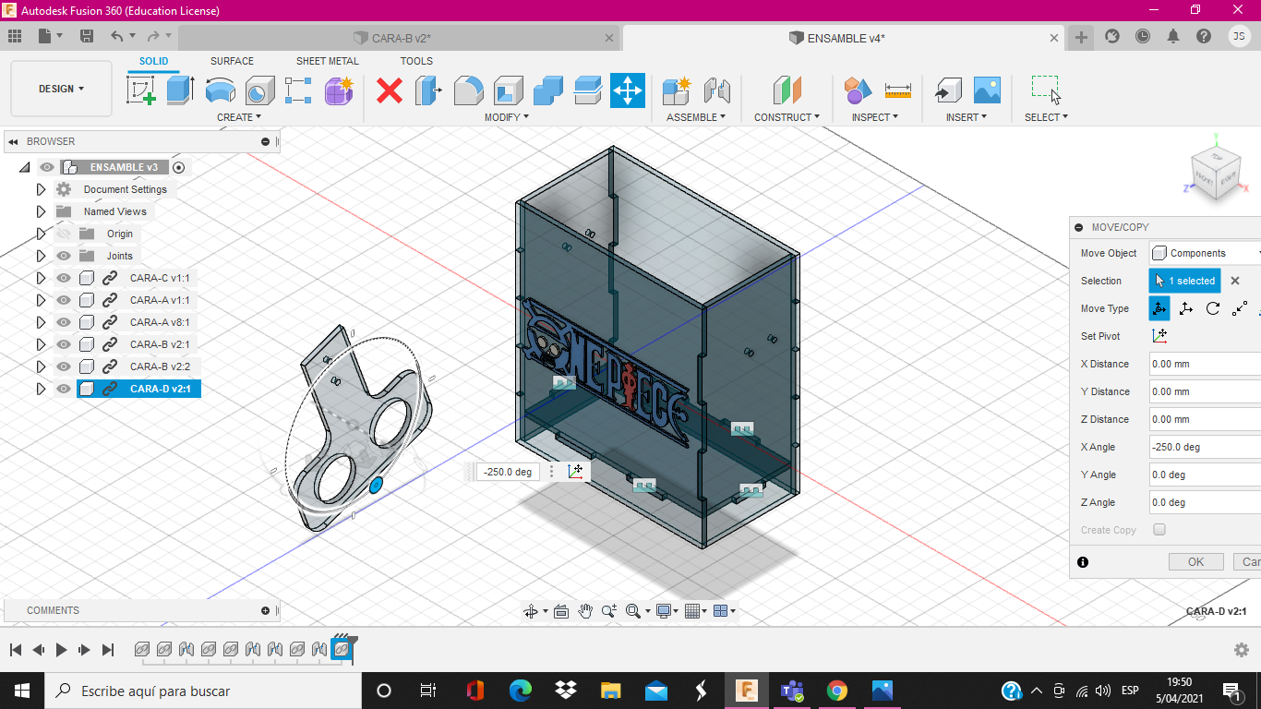This screenshot has height=709, width=1261.
Task: Switch to CARA-B v2* document tab
Action: point(399,38)
